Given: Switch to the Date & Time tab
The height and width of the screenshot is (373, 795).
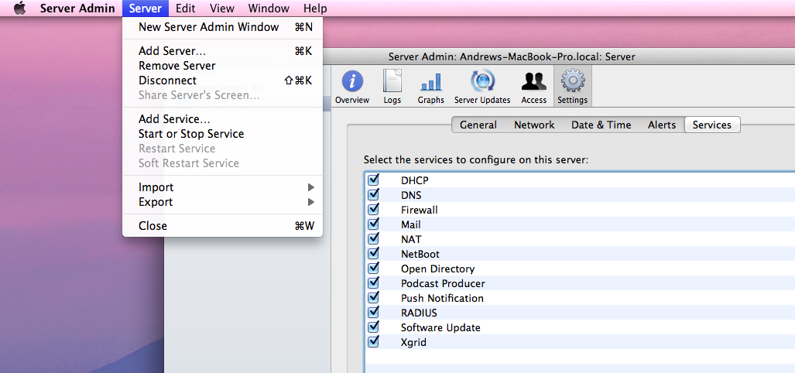Looking at the screenshot, I should (x=601, y=125).
